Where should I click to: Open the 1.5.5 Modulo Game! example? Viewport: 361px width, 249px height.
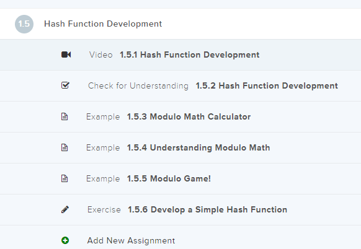tap(169, 178)
